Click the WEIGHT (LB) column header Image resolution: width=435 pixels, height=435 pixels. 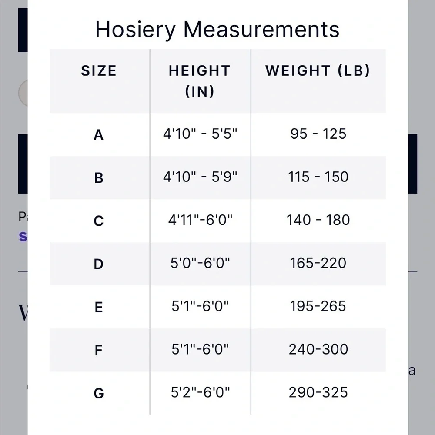point(318,71)
